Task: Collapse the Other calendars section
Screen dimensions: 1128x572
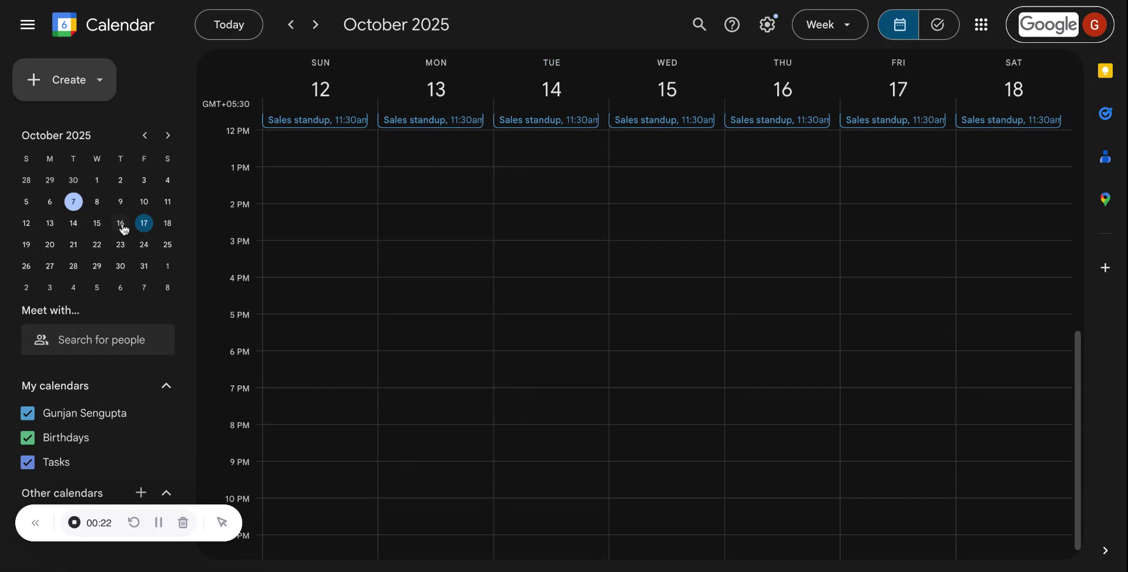Action: pos(167,493)
